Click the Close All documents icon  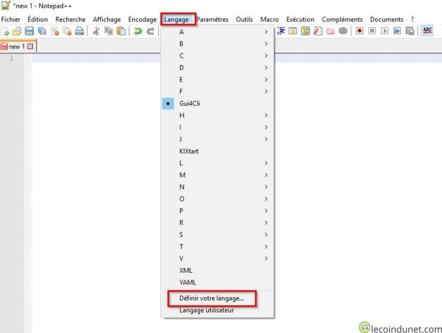pyautogui.click(x=67, y=31)
